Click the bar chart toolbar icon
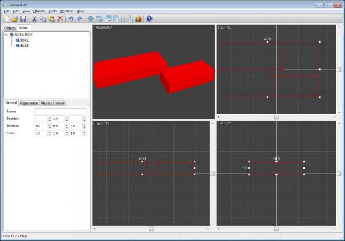Viewport: 345px width, 241px height. pos(138,19)
